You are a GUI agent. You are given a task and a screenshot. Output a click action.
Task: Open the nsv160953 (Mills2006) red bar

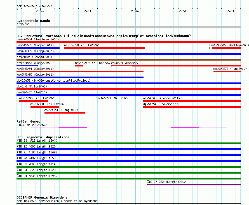pos(34,101)
